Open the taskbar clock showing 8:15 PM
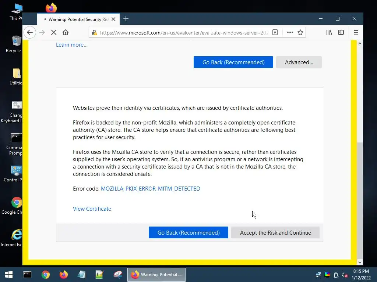Screen dimensions: 377x282 [361, 275]
